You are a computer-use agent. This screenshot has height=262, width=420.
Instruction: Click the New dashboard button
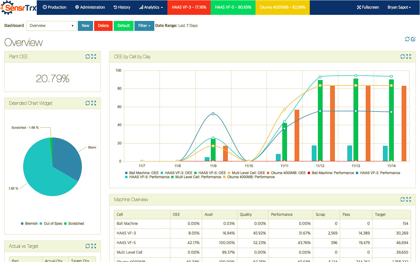85,26
